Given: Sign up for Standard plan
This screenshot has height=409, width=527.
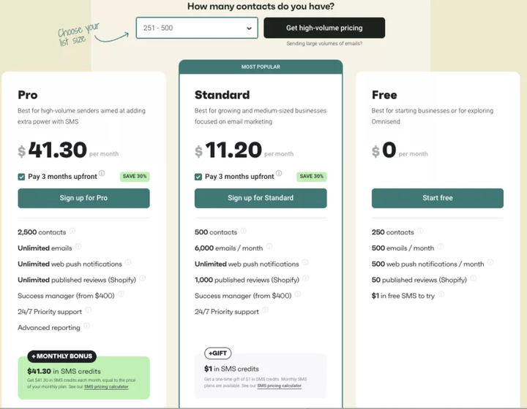Looking at the screenshot, I should pos(261,198).
